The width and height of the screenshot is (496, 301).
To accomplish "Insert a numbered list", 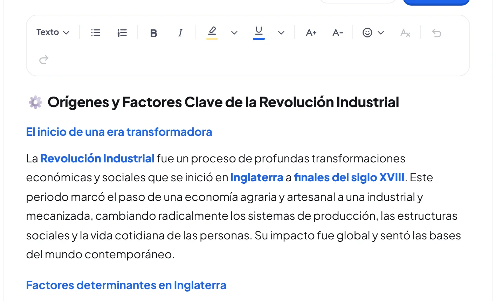I will (x=122, y=33).
